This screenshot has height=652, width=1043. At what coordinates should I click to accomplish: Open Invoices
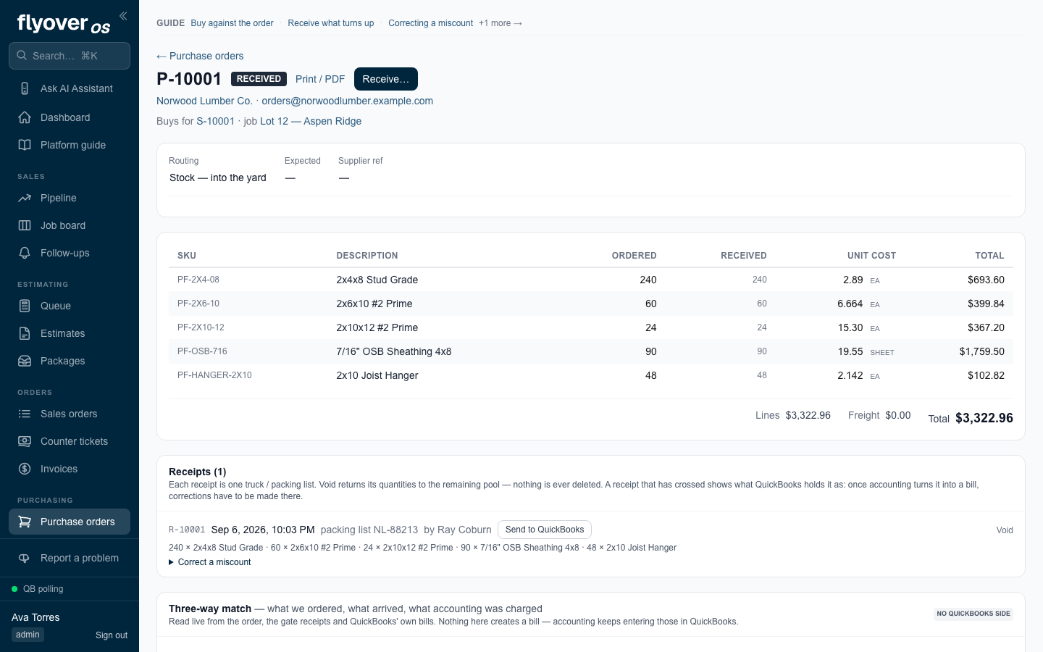(x=70, y=469)
